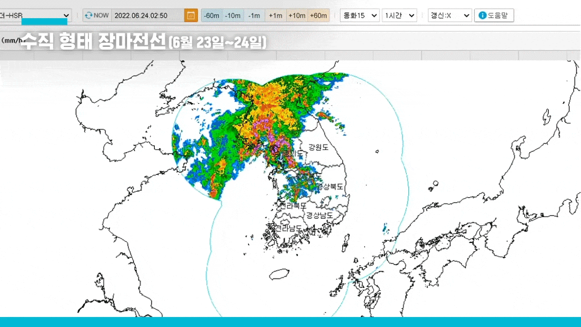Go back one minute with -1m

[x=254, y=15]
